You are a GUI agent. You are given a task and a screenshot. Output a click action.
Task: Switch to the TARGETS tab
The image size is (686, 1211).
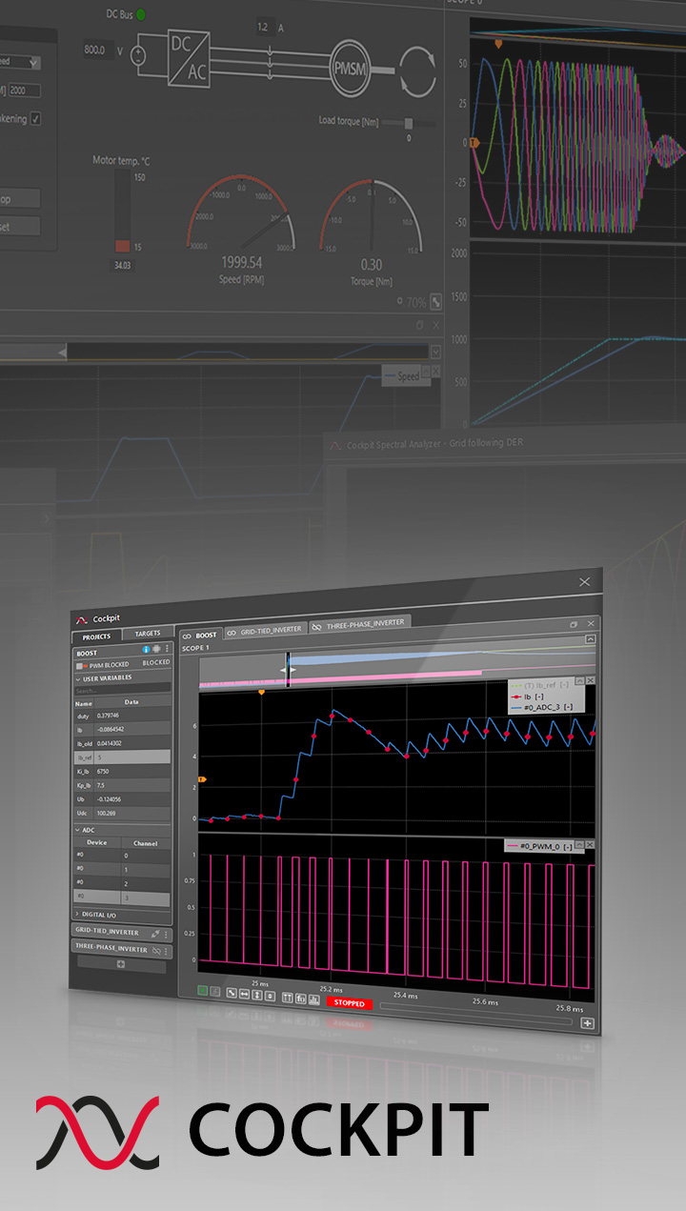147,634
